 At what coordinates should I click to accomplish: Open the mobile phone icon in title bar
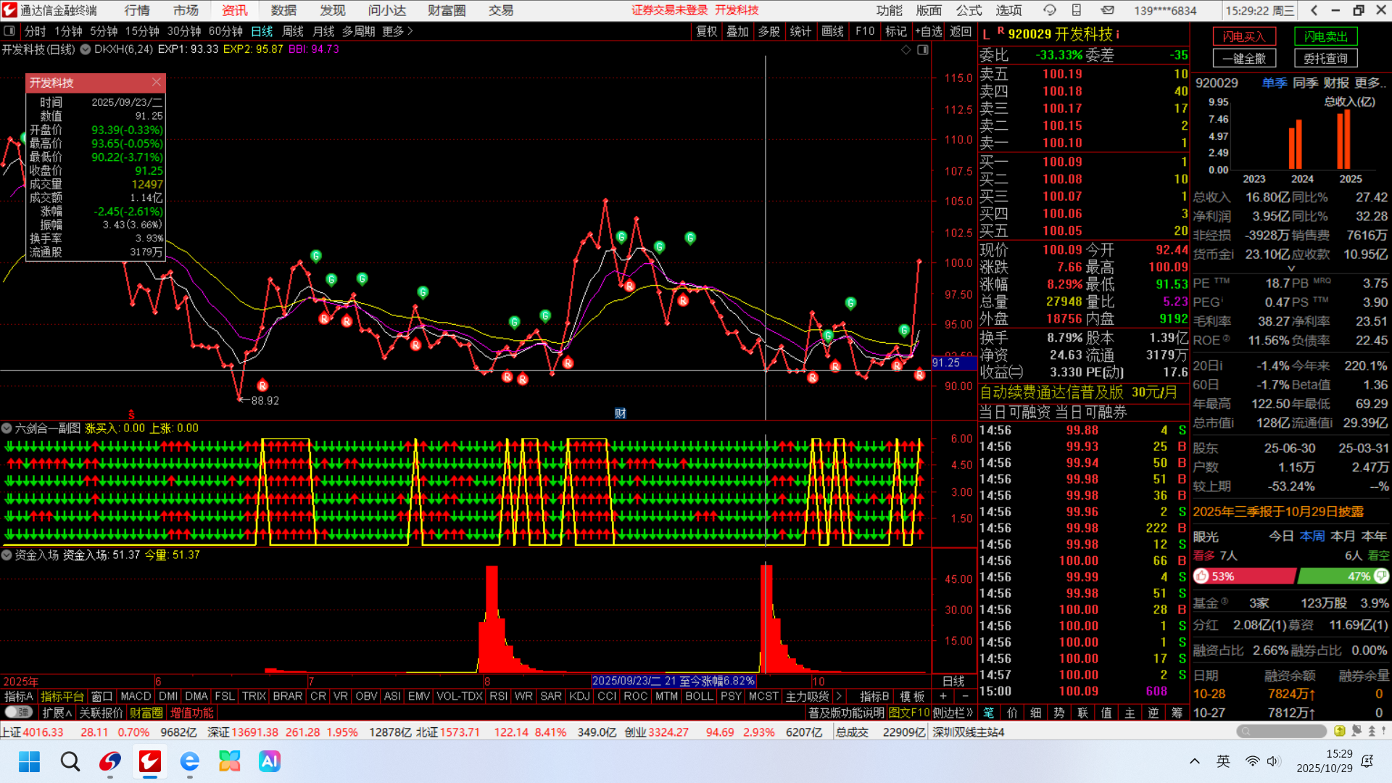click(x=1077, y=10)
